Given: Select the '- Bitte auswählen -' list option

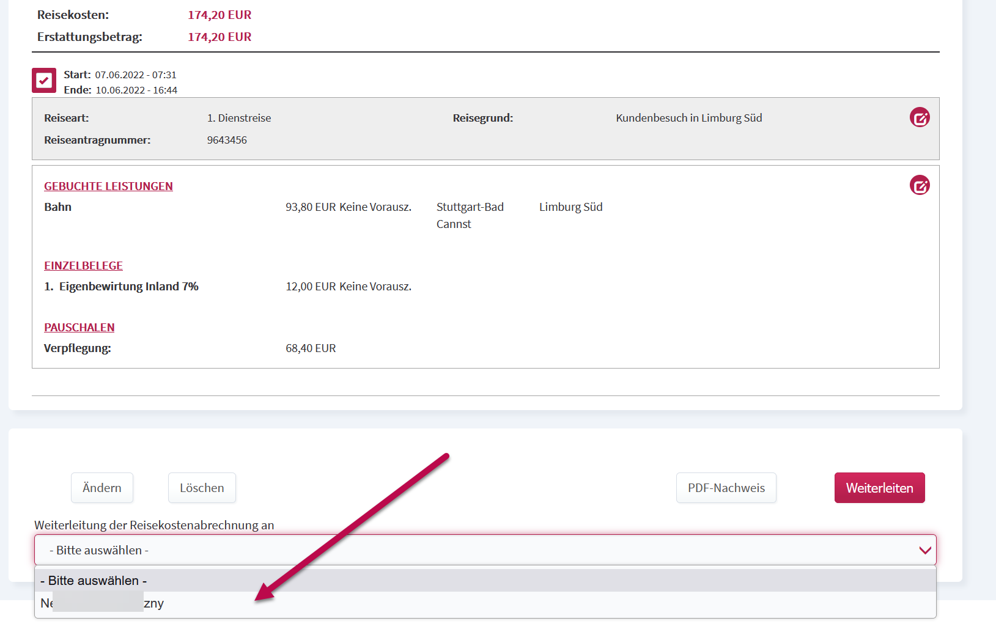Looking at the screenshot, I should [485, 581].
